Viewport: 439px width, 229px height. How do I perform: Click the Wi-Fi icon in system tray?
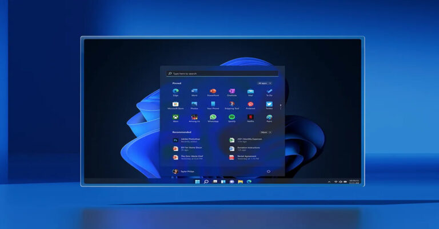[336, 182]
